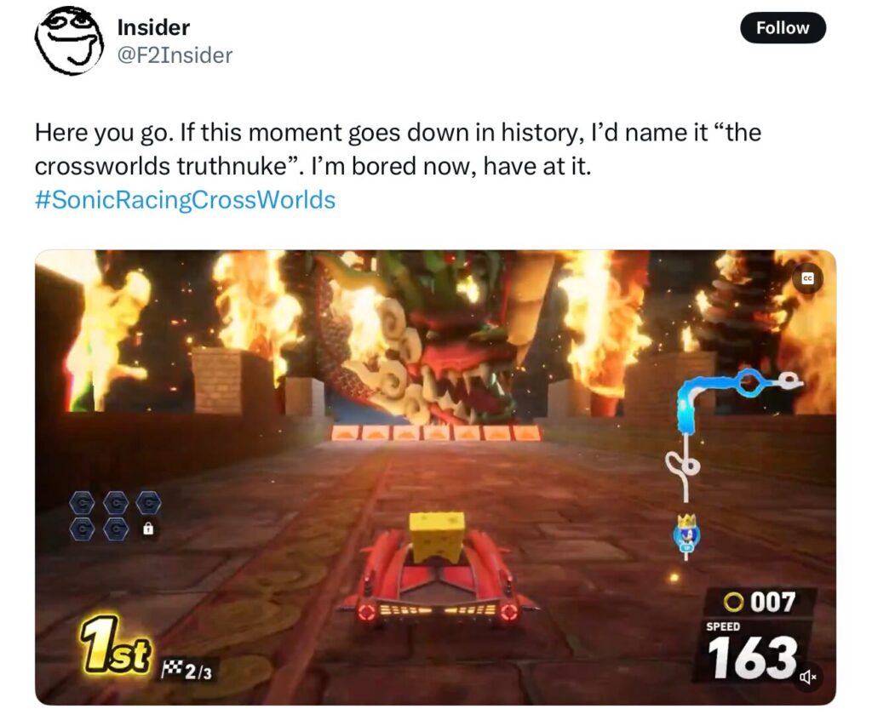Follow the @F2Insider account

783,28
